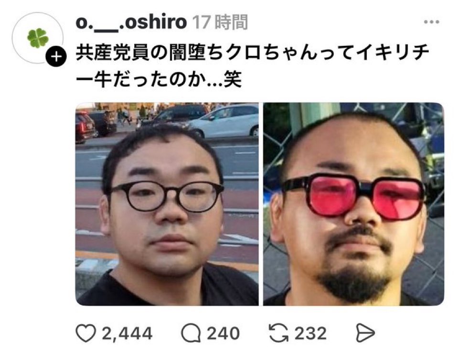458x352 pixels.
Task: Show who liked via the 2,444 count
Action: coord(127,333)
